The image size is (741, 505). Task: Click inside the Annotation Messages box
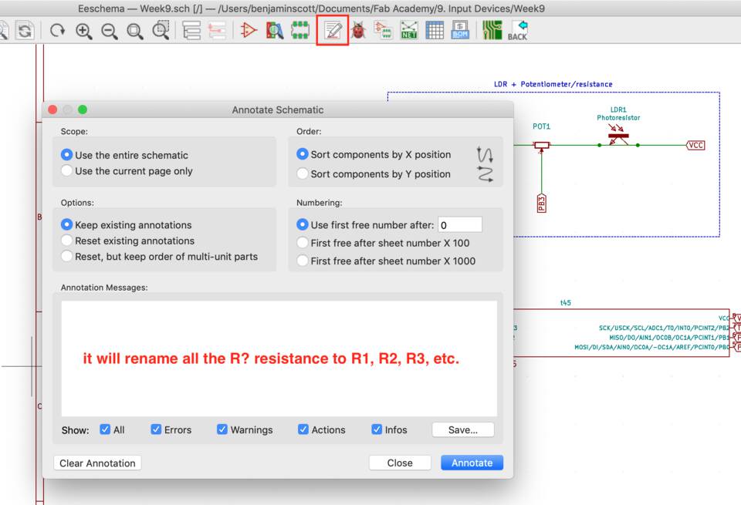pos(279,359)
